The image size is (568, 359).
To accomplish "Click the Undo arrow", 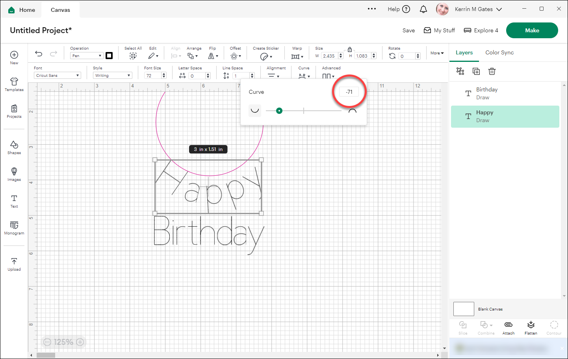I will coord(39,54).
